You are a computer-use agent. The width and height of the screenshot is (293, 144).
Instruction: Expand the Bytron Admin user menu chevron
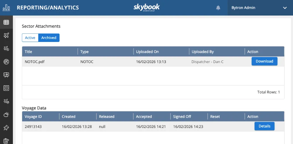(285, 8)
